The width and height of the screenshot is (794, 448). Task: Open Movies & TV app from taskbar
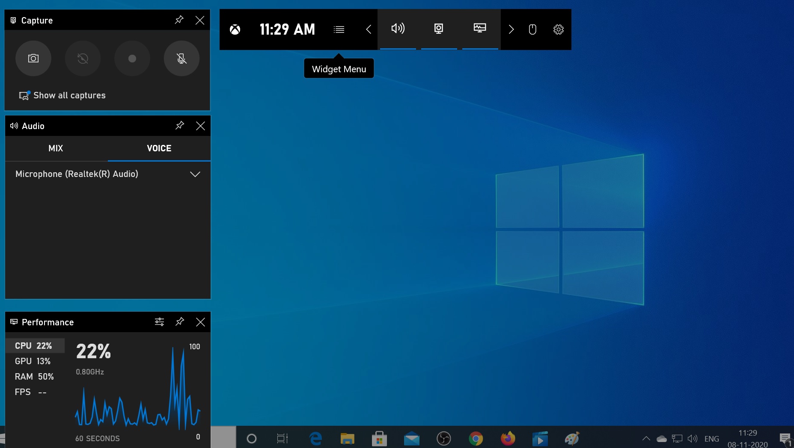coord(540,438)
